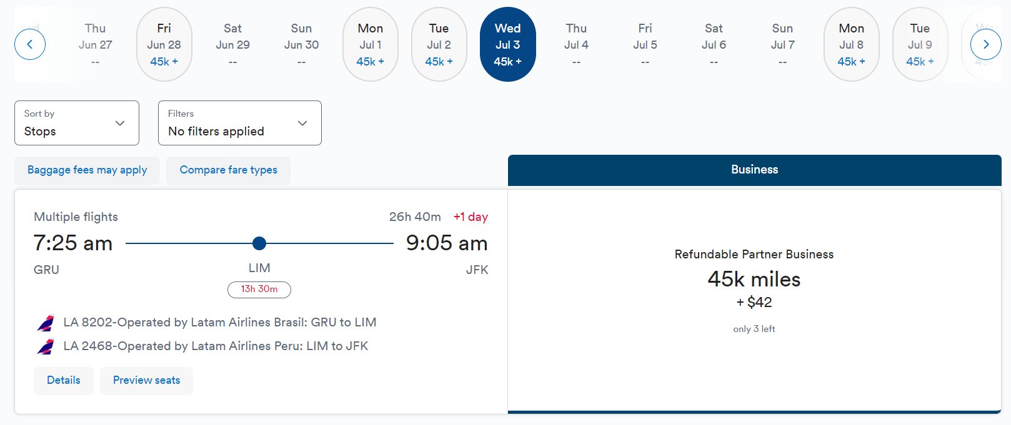
Task: Choose Tue Jul 2 date option
Action: (x=439, y=44)
